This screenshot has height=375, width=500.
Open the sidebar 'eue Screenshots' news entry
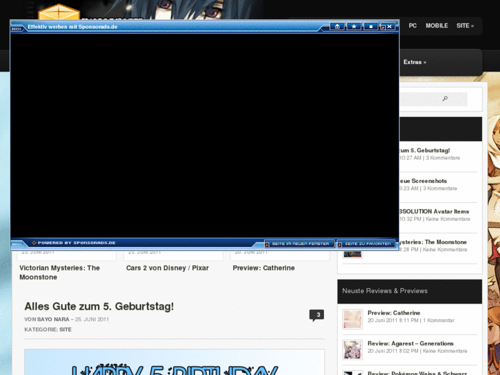pyautogui.click(x=423, y=181)
